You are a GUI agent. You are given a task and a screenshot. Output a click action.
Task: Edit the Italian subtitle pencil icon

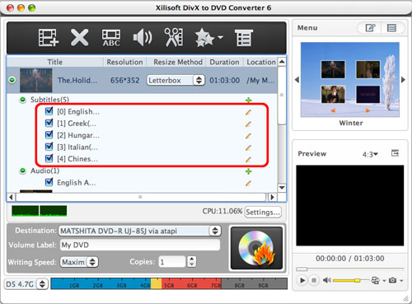tap(248, 147)
